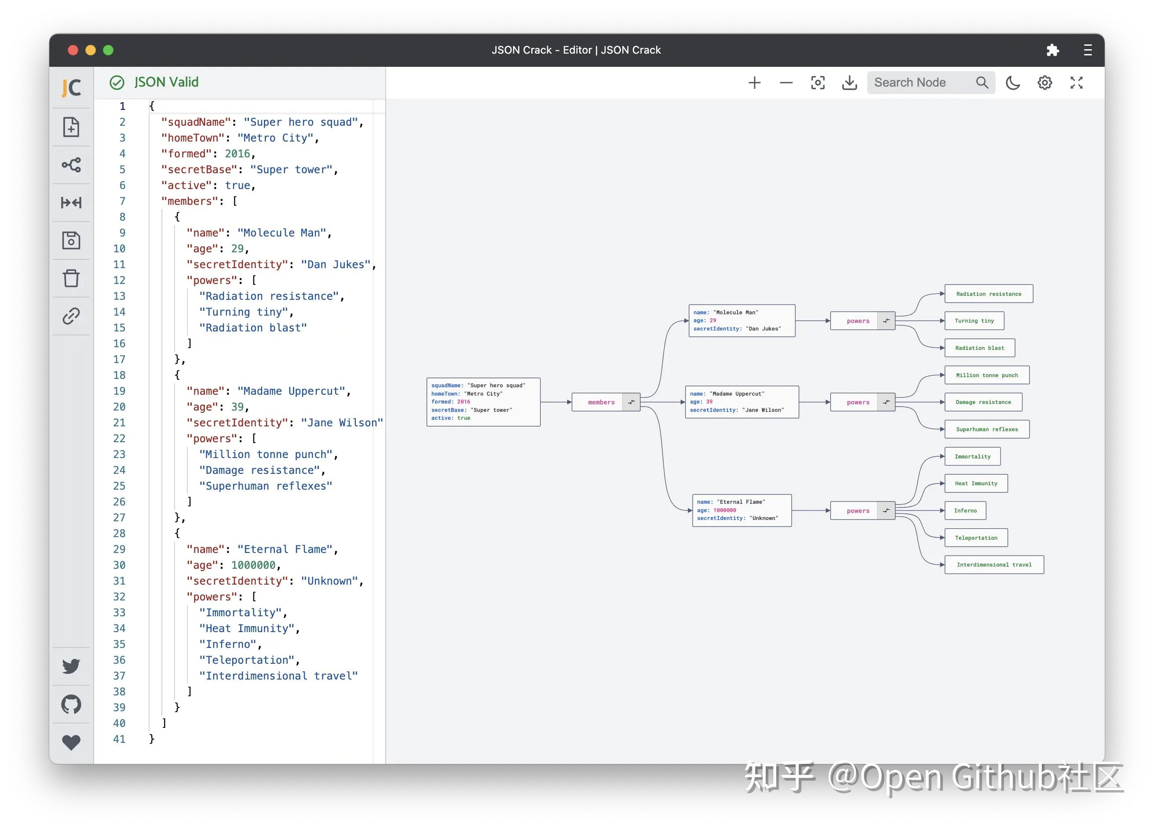The width and height of the screenshot is (1154, 829).
Task: Click the center view focus icon
Action: 818,82
